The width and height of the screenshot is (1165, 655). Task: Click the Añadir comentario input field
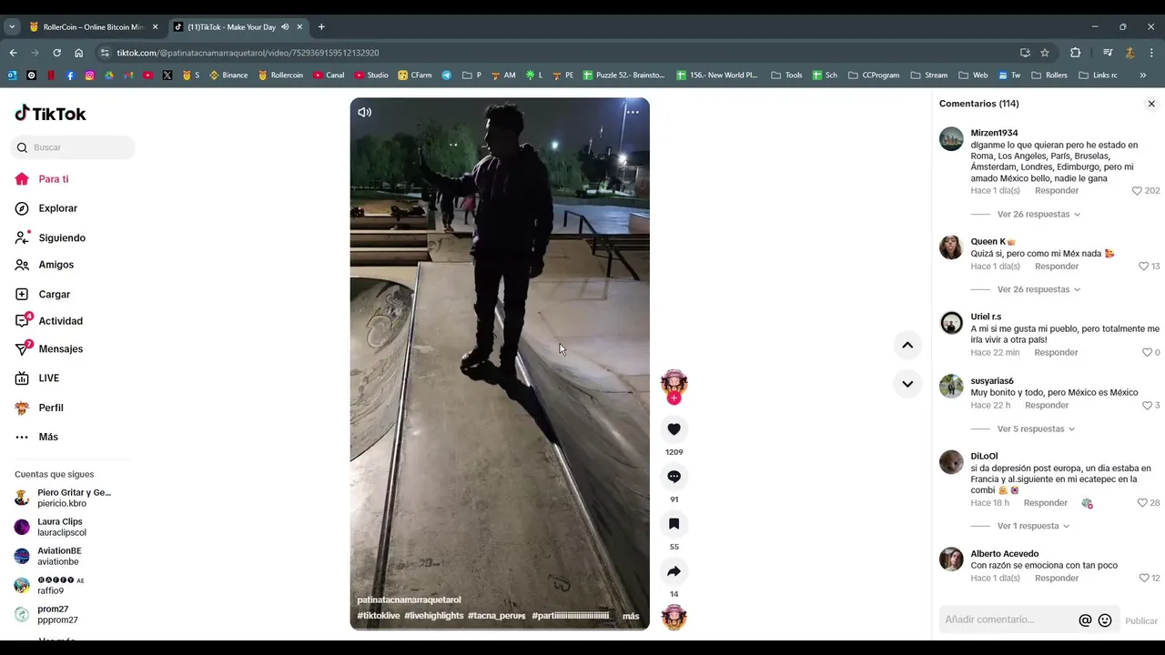point(1009,620)
